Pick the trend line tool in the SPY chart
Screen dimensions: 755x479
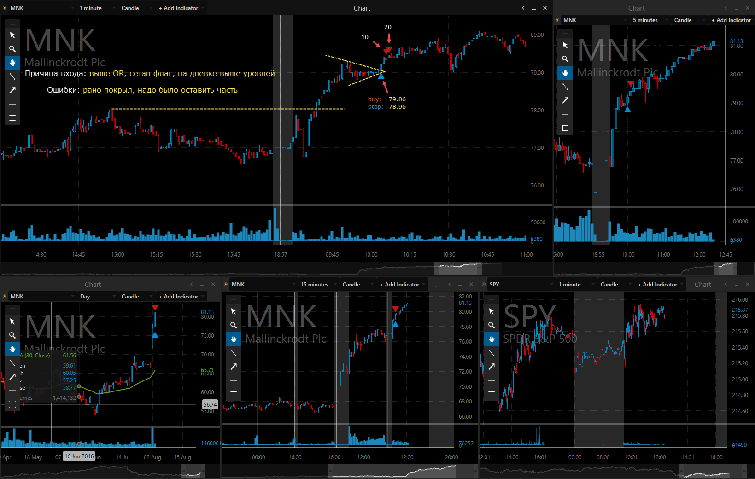492,353
